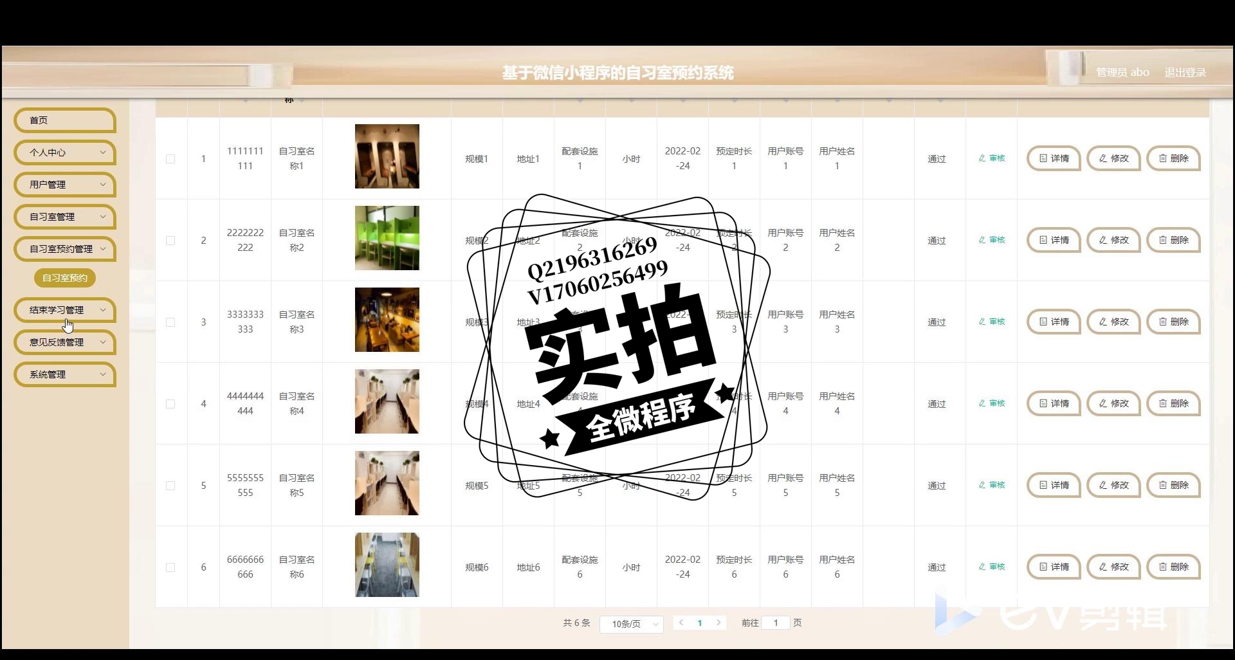Select the 自习室预约 submenu item
Viewport: 1235px width, 660px height.
pos(65,278)
